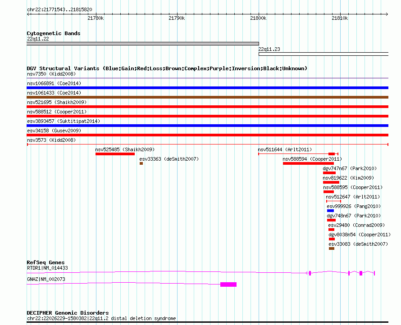401x325 pixels.
Task: Open the nsv819622 (Kim2009) variant label
Action: tap(348, 178)
